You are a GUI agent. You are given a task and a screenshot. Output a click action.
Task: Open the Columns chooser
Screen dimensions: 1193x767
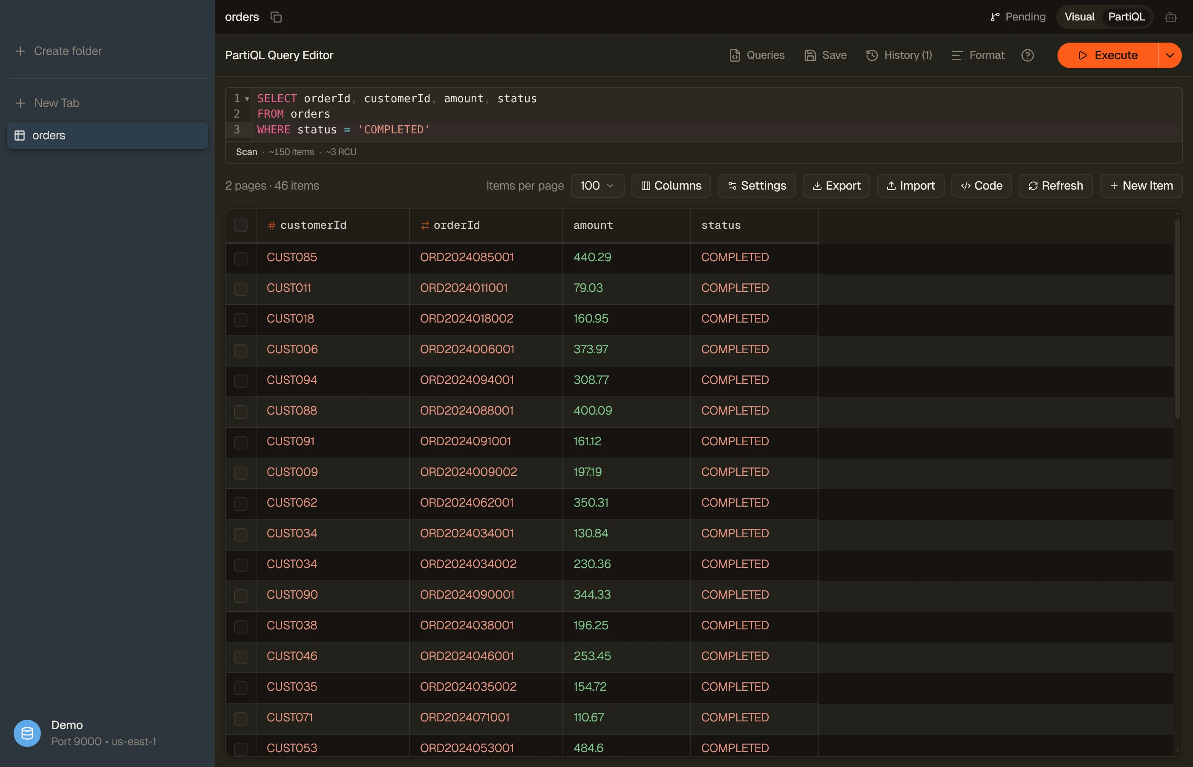pyautogui.click(x=671, y=186)
